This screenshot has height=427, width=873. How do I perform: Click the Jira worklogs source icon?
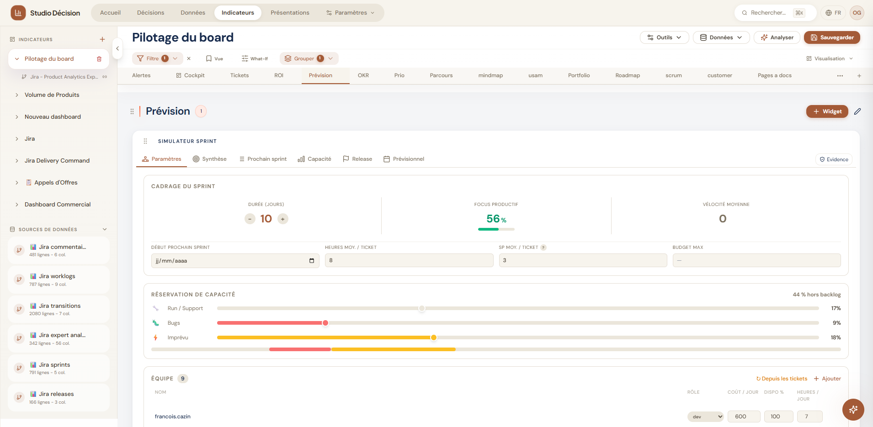19,280
